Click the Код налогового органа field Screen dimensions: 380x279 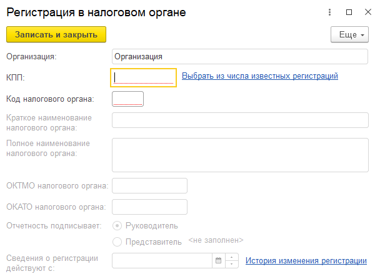coord(127,99)
